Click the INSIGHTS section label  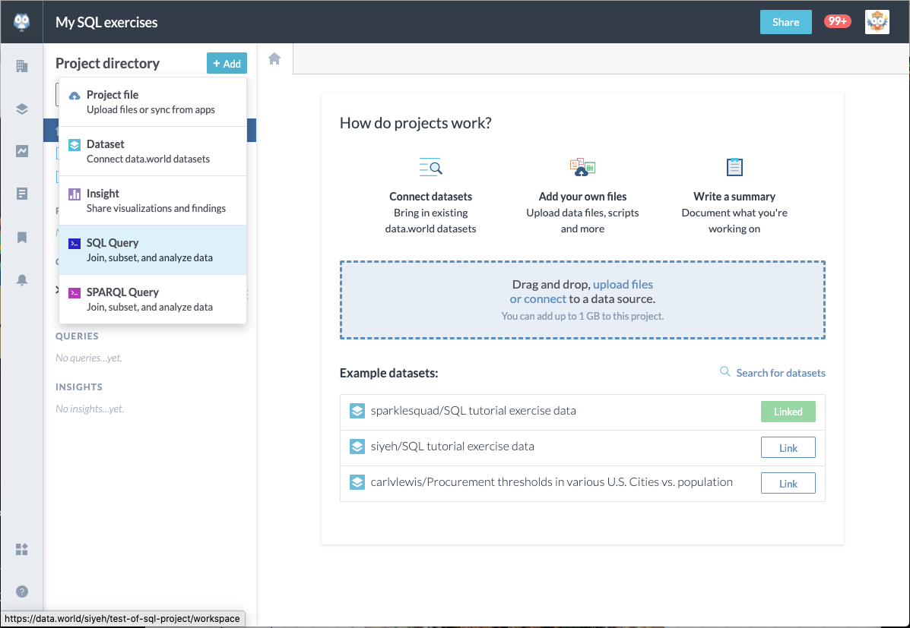coord(79,387)
